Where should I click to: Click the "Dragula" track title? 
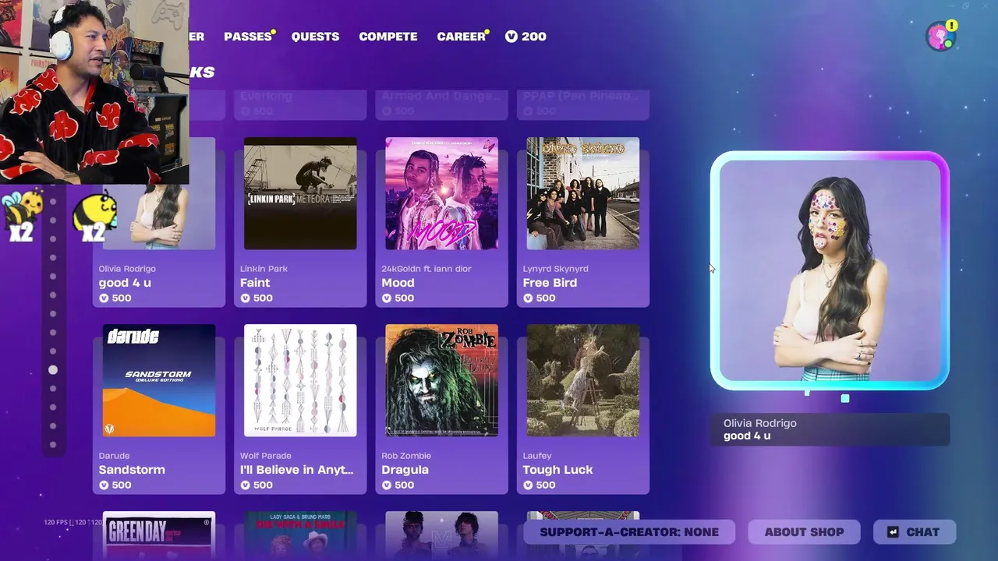405,470
